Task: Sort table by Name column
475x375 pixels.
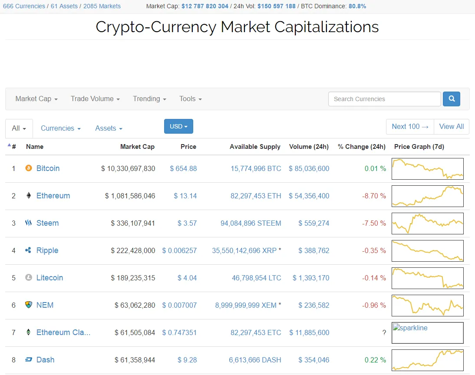Action: (35, 147)
